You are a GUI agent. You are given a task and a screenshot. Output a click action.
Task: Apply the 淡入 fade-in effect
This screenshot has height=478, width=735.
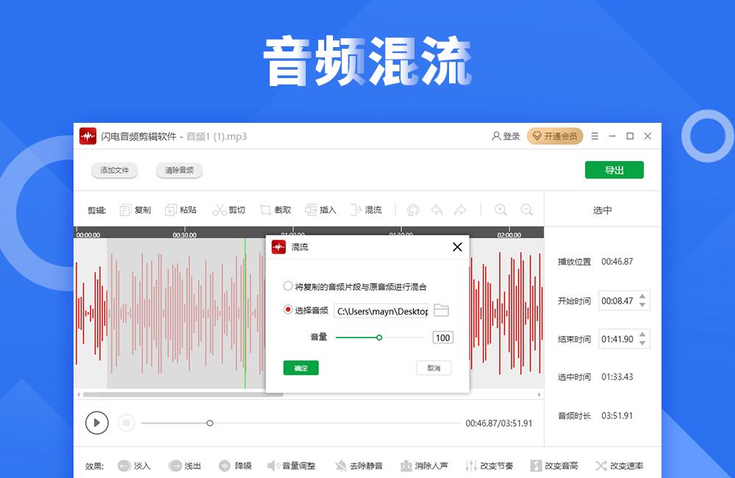click(134, 465)
